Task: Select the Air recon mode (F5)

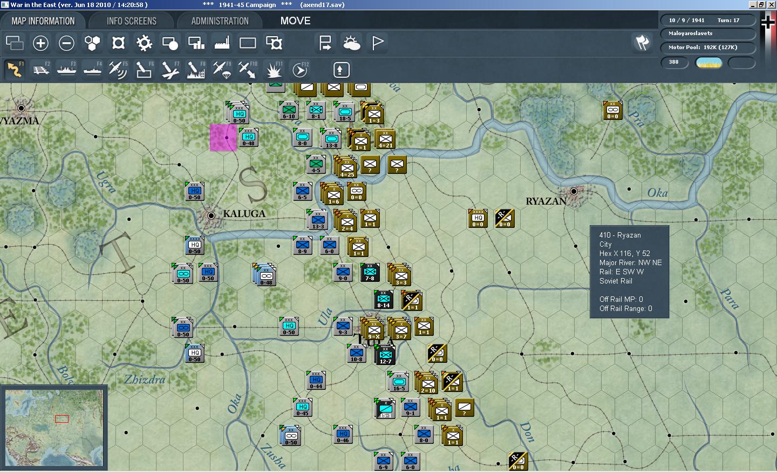Action: click(118, 70)
